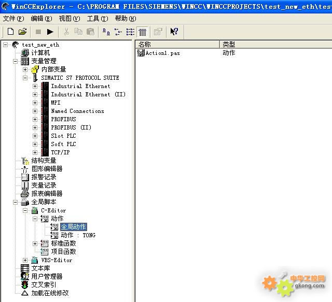The image size is (332, 302).
Task: Collapse the C-Editor node
Action: coord(25,210)
